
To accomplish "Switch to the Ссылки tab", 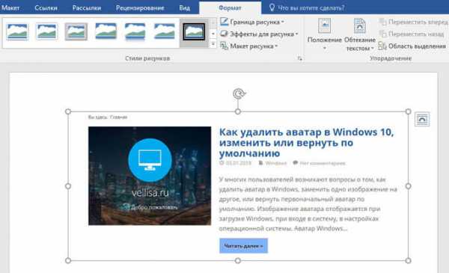I will (46, 8).
